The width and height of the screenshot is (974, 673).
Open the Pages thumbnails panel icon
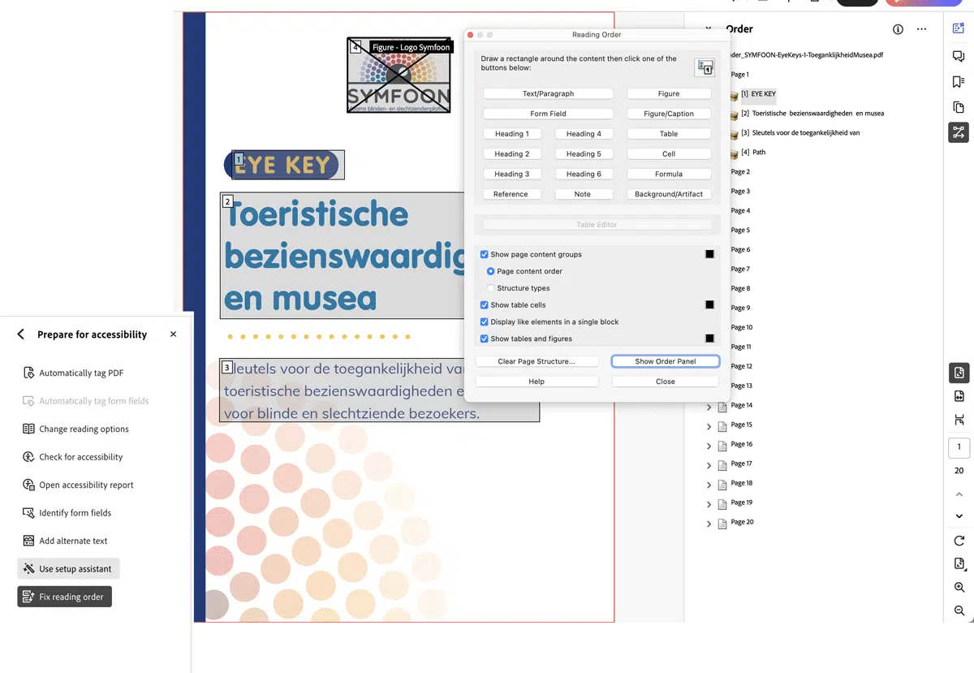[959, 107]
